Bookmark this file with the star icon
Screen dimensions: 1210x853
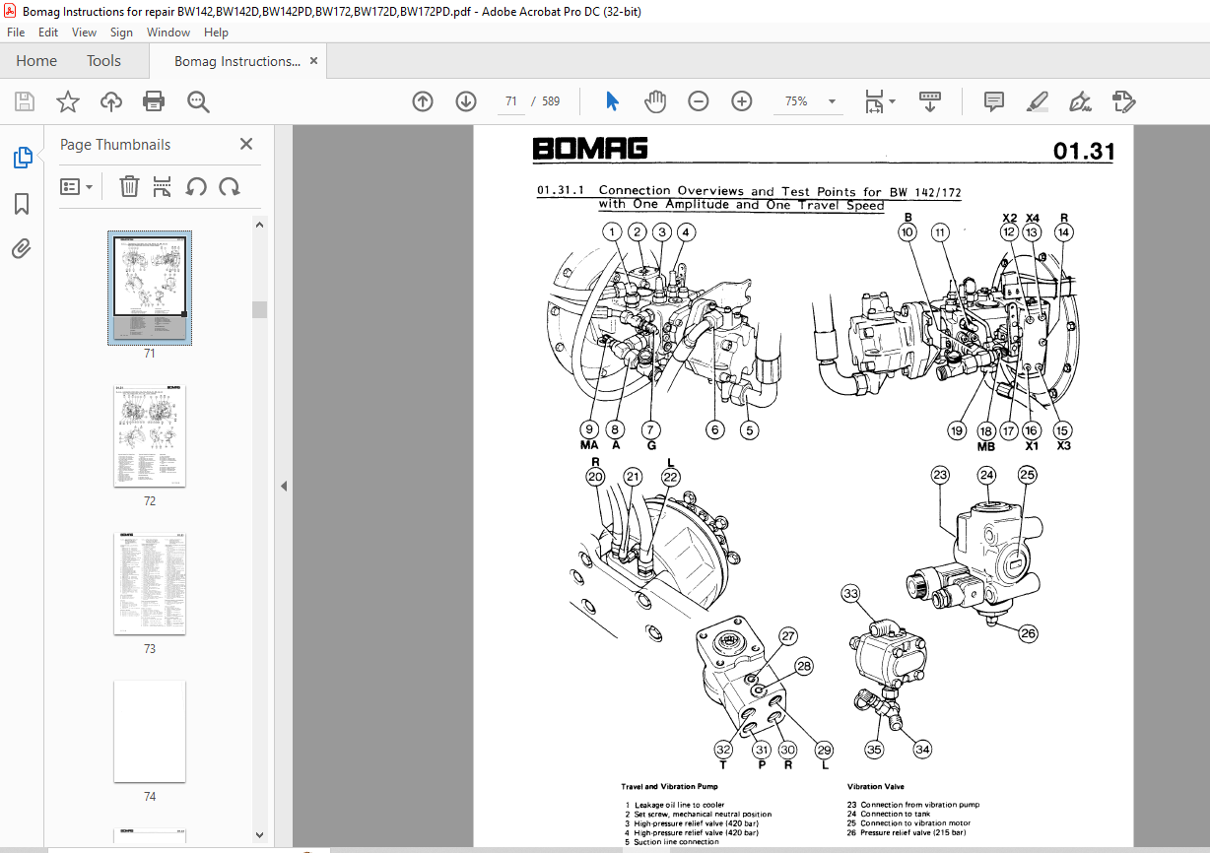[x=67, y=101]
